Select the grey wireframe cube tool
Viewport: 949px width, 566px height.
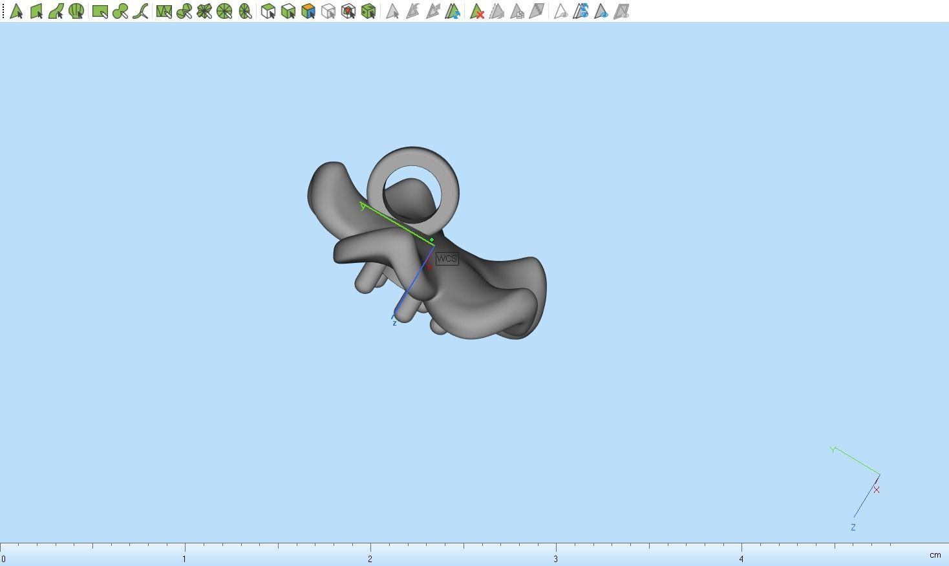pos(328,11)
